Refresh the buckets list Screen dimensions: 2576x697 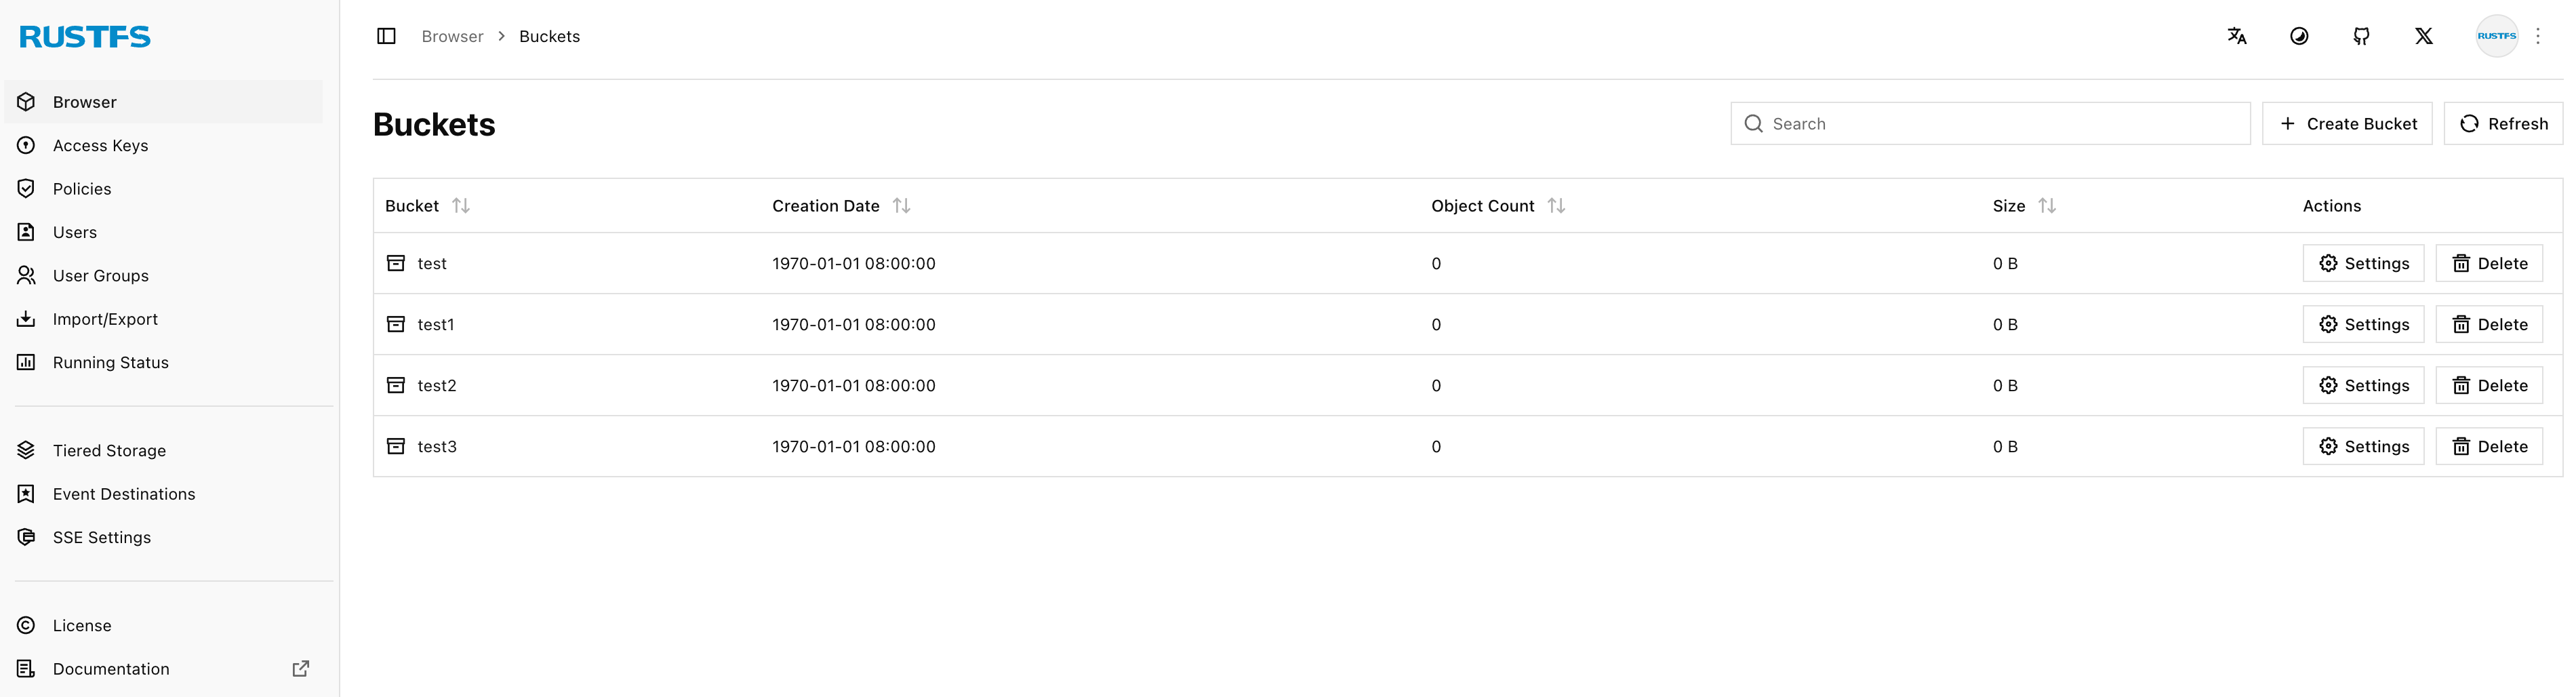point(2502,123)
